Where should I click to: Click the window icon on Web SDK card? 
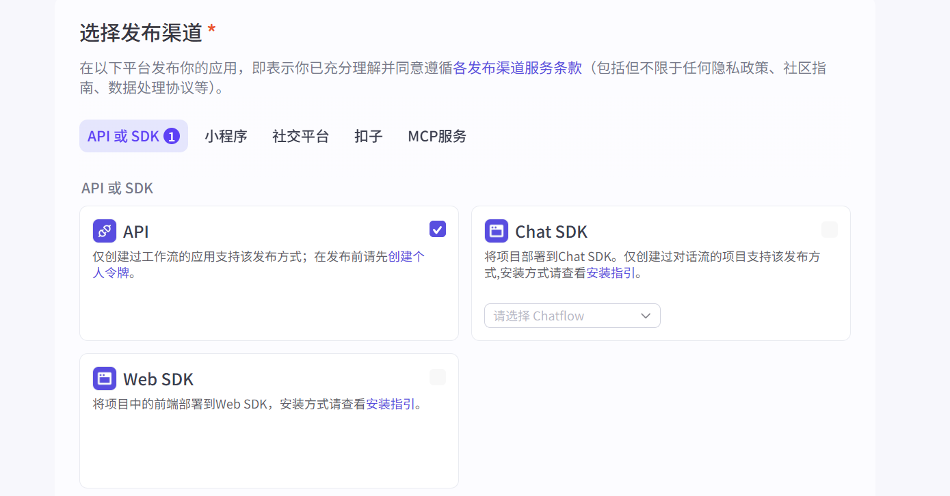click(104, 378)
